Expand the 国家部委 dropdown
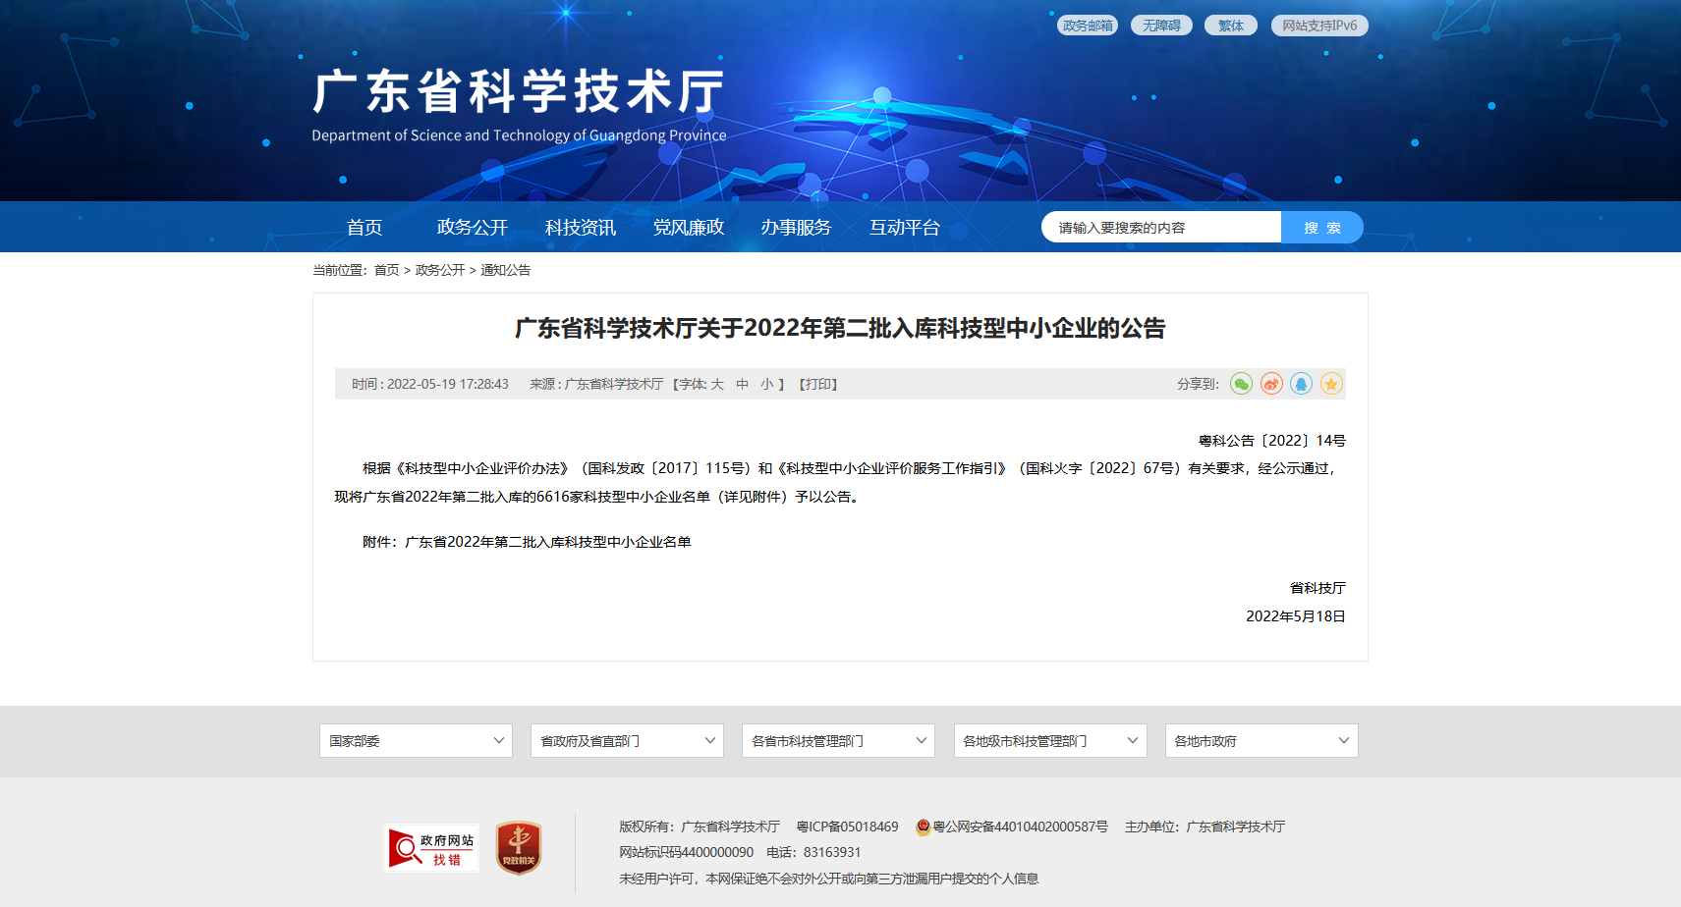 point(415,740)
